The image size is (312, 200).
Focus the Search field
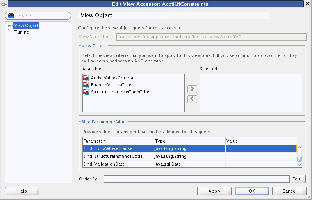(x=38, y=16)
